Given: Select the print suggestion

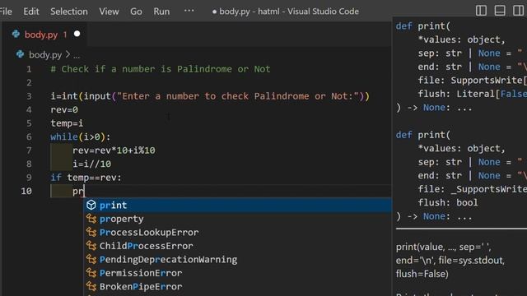Looking at the screenshot, I should [237, 205].
